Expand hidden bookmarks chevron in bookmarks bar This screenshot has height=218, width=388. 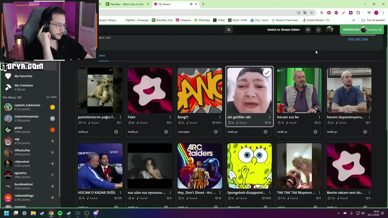(353, 20)
